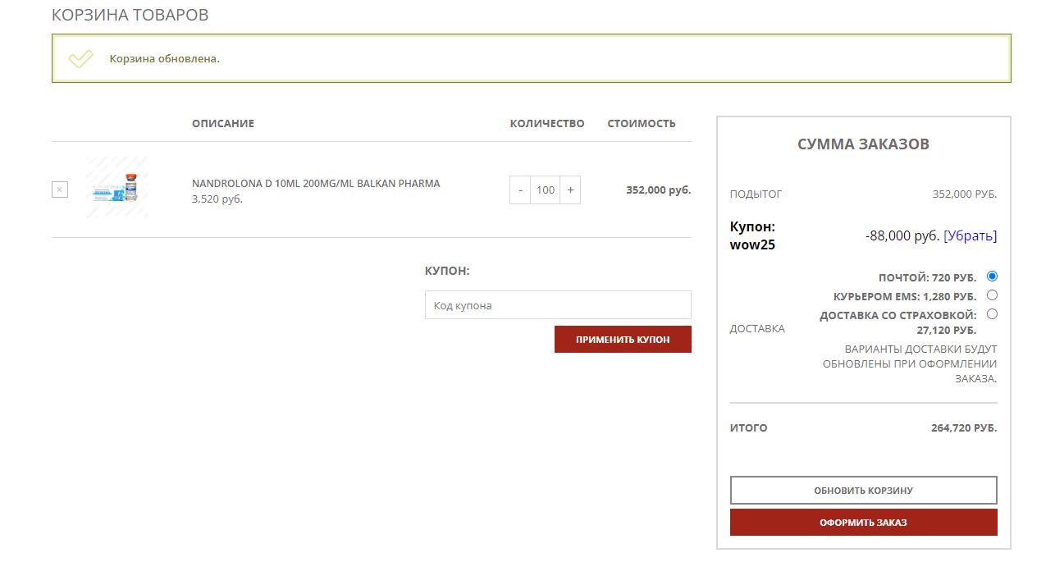The height and width of the screenshot is (562, 1055).
Task: Click the Nandrolona product thumbnail image
Action: (x=116, y=188)
